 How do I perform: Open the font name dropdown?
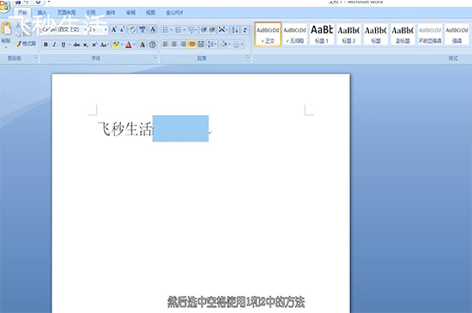coord(86,29)
